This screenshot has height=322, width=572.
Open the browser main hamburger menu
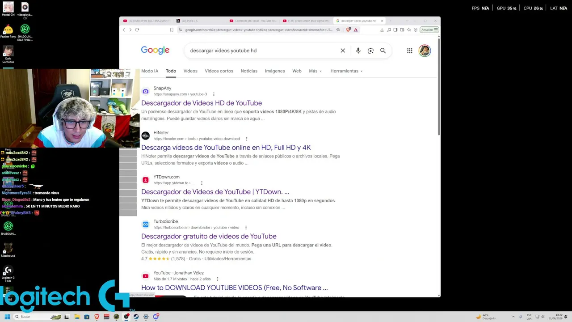pyautogui.click(x=436, y=30)
